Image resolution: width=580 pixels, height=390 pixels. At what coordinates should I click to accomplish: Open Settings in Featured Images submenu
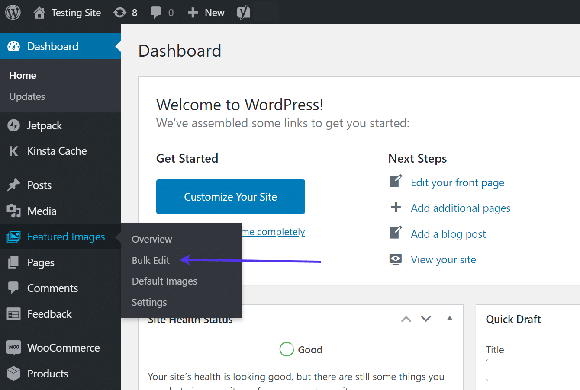coord(149,302)
